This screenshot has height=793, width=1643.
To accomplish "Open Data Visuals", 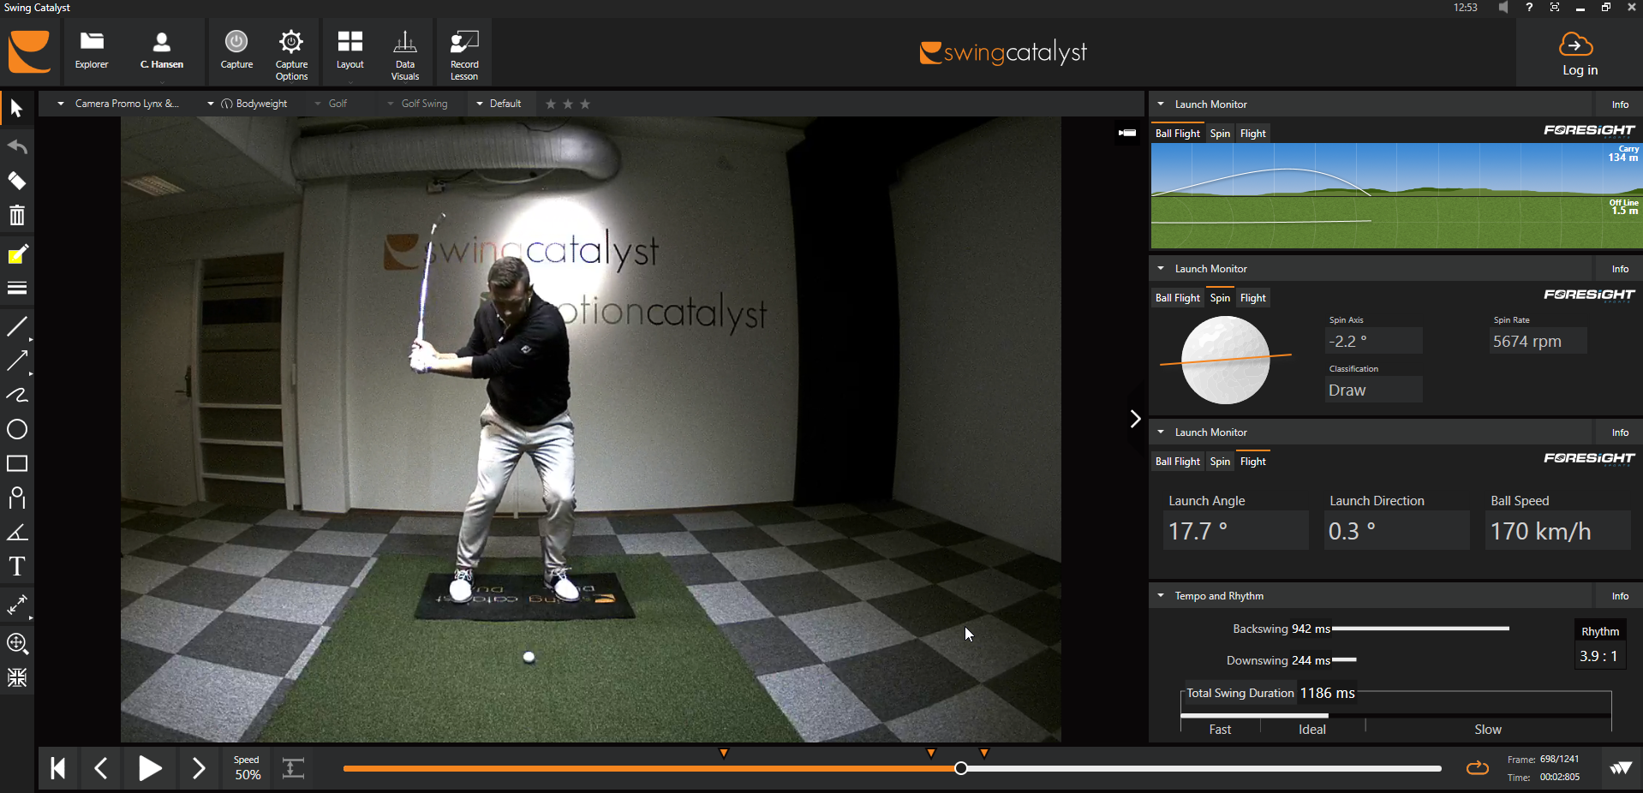I will (405, 56).
